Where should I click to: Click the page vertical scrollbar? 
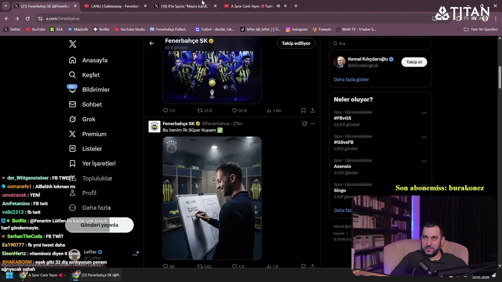coord(500,77)
